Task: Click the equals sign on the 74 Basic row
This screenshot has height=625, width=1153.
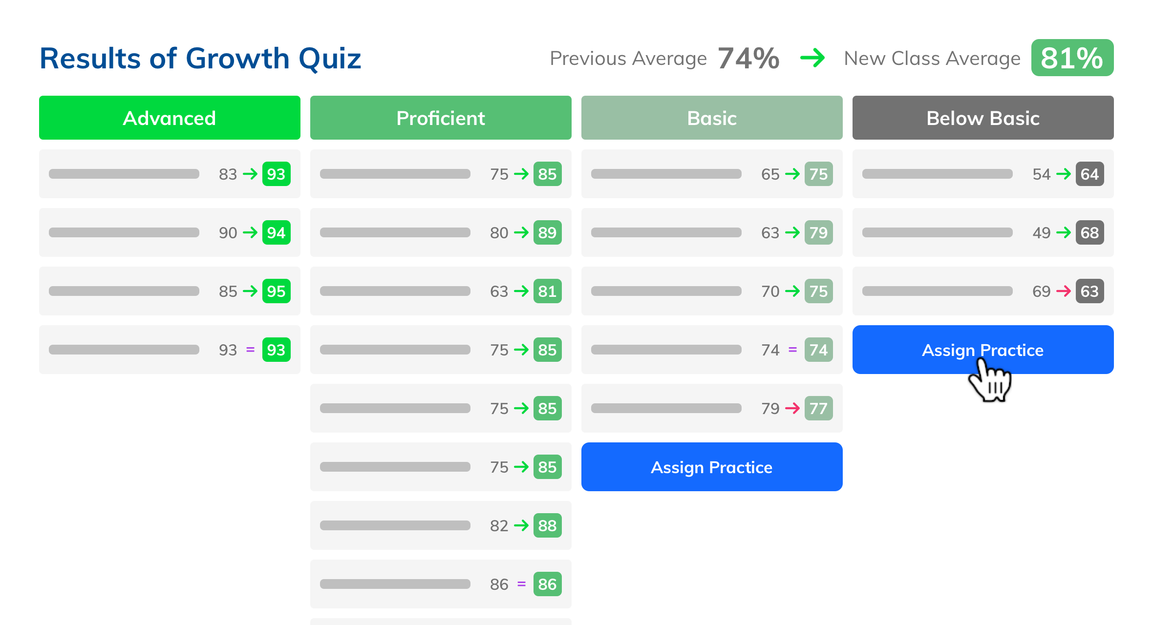Action: pos(792,350)
